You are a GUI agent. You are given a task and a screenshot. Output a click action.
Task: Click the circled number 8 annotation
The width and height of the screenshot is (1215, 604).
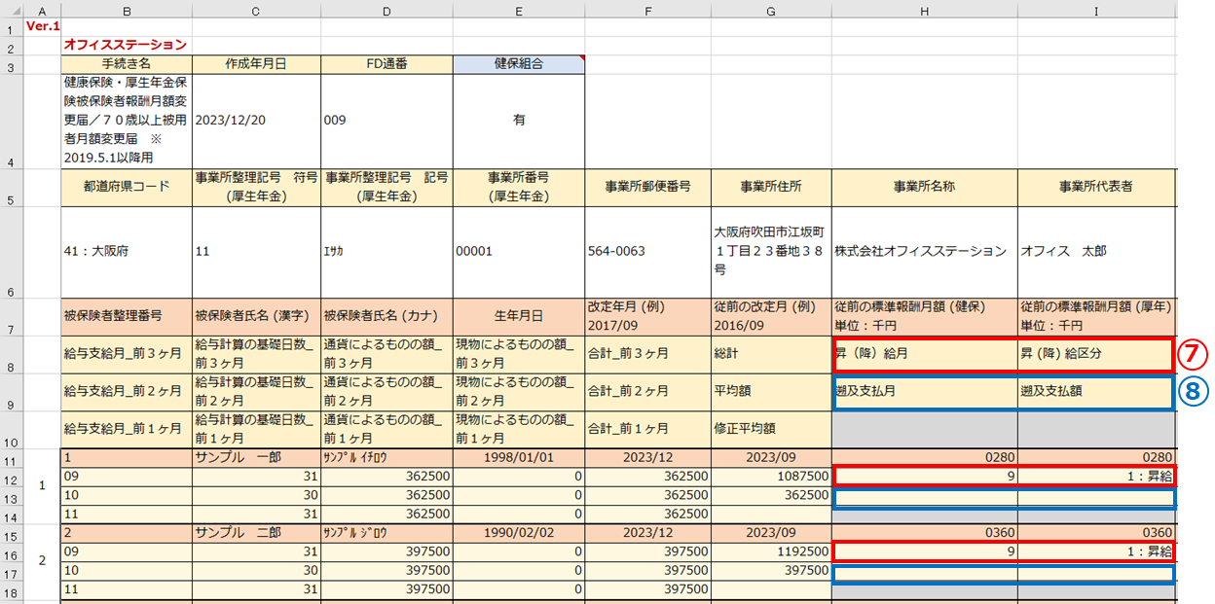pos(1196,392)
